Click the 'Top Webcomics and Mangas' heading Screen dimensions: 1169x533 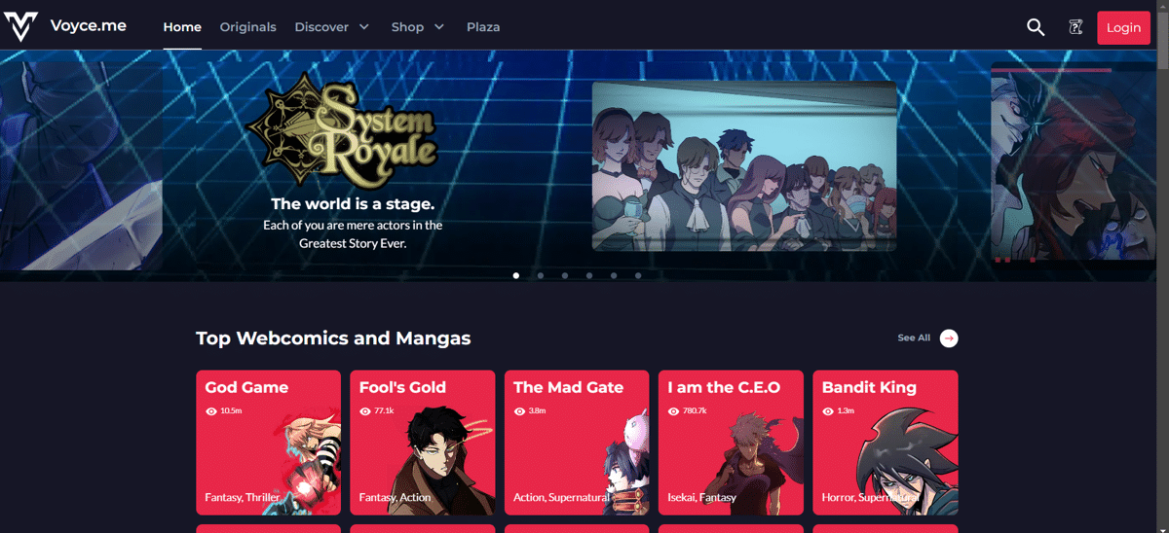[333, 338]
